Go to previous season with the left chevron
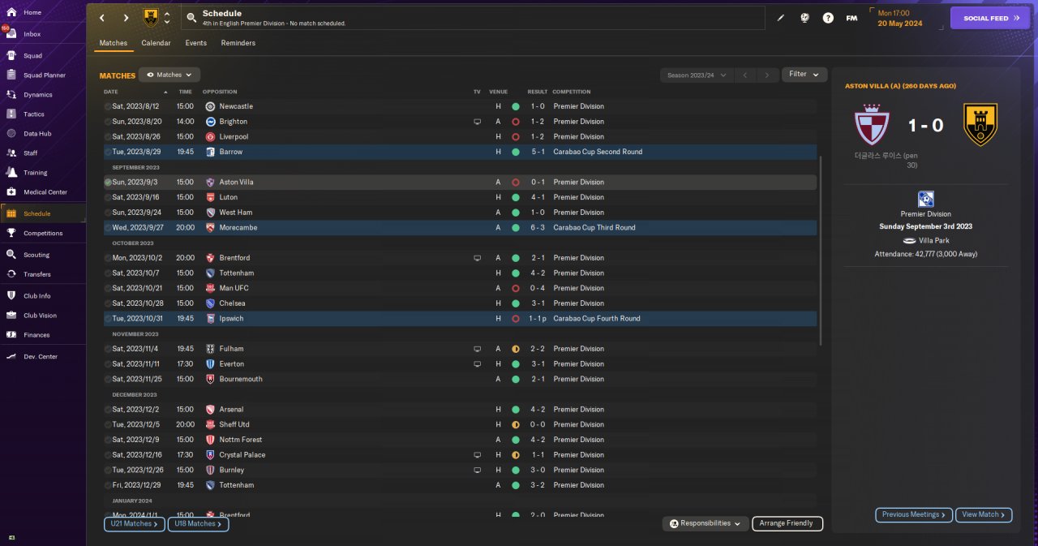 click(745, 75)
